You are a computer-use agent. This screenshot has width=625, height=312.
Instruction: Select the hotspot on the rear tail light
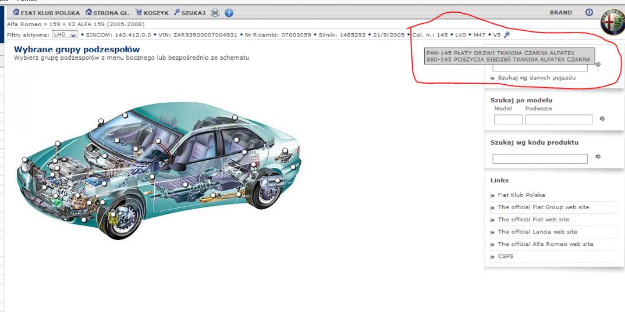pos(285,150)
